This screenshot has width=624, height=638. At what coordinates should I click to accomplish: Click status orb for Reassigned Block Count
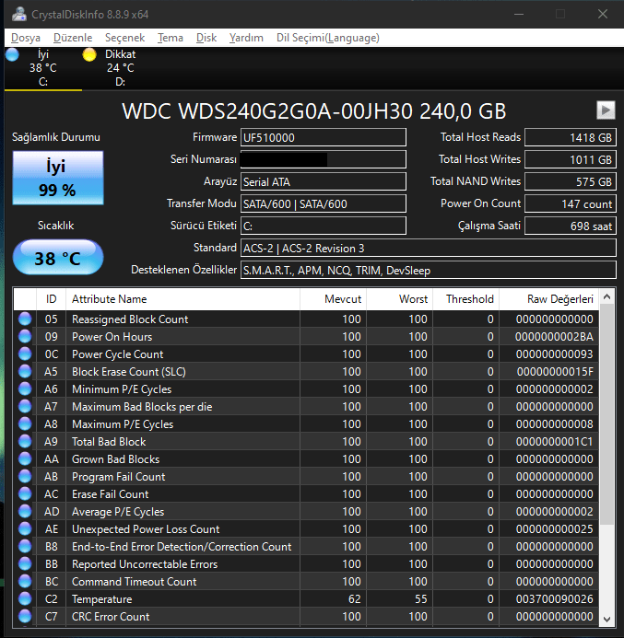pyautogui.click(x=25, y=319)
